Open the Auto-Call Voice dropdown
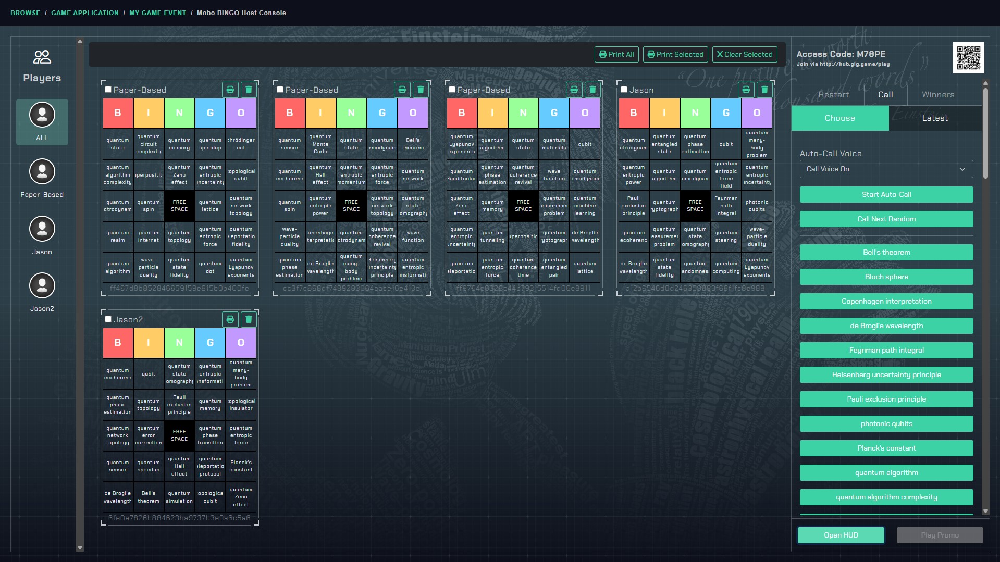Screen dimensions: 1000x562 tap(886, 169)
